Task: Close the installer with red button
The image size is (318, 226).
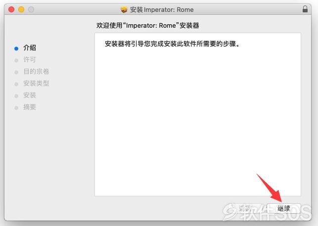Action: pos(11,9)
